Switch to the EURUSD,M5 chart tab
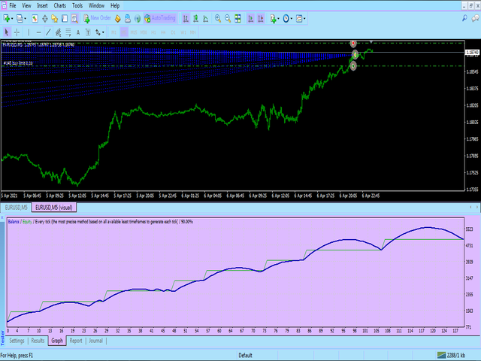Image resolution: width=481 pixels, height=361 pixels. tap(17, 208)
